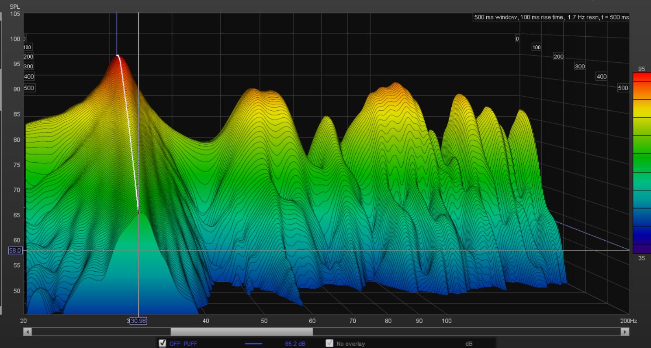
Task: Click the OFF PUFF blue line color sample
Action: 253,344
